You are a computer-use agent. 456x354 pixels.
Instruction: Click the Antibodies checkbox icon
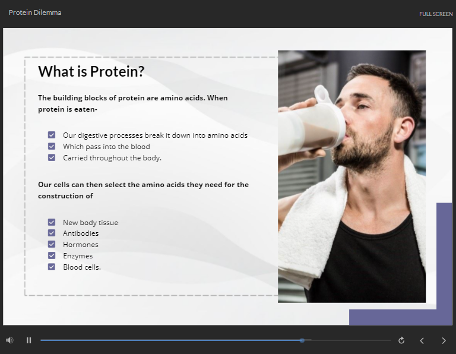pyautogui.click(x=52, y=233)
